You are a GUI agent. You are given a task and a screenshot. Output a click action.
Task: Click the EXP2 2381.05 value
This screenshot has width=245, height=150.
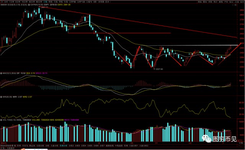tap(64, 5)
